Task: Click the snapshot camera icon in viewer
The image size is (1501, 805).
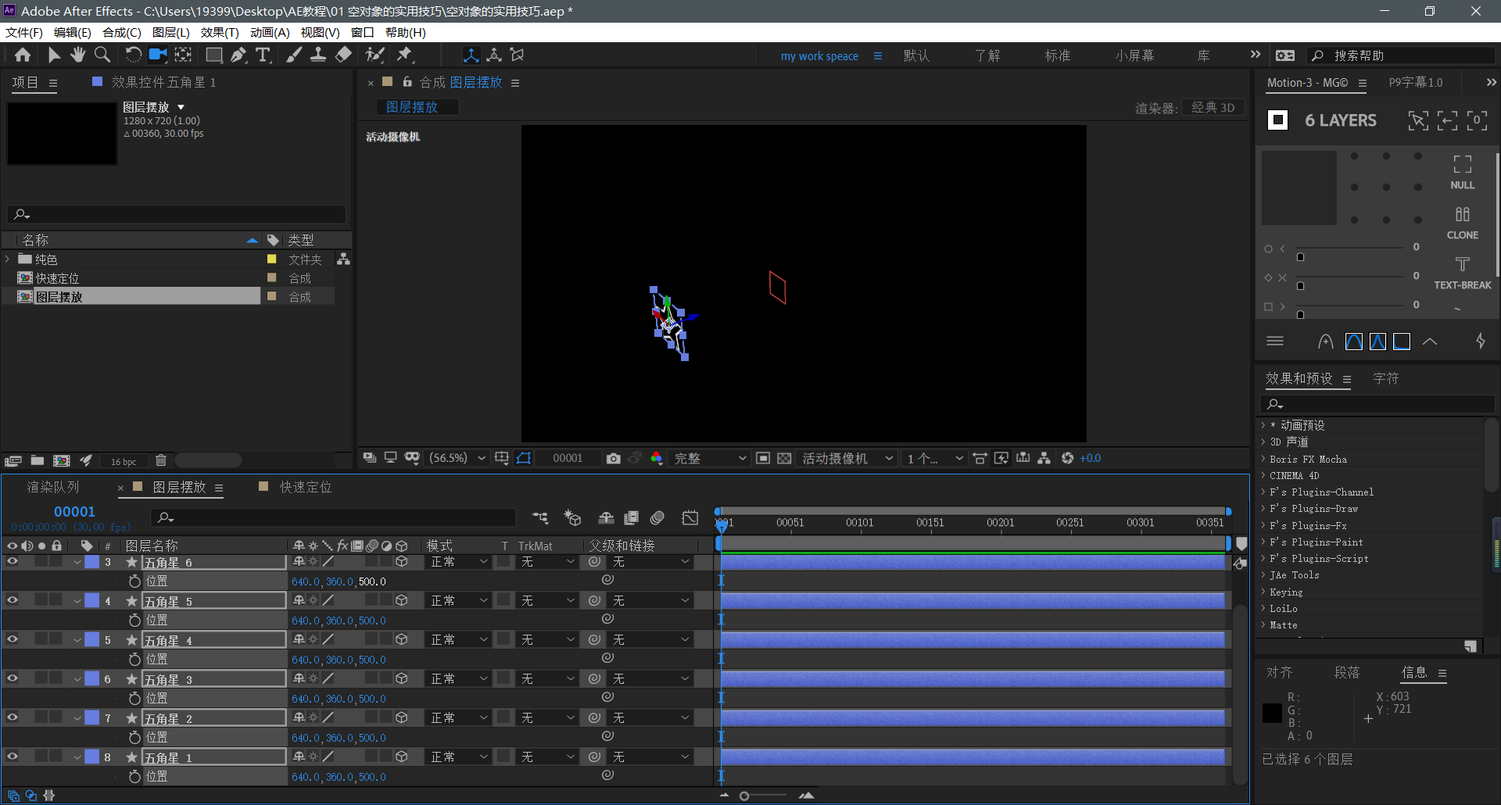Action: 614,459
